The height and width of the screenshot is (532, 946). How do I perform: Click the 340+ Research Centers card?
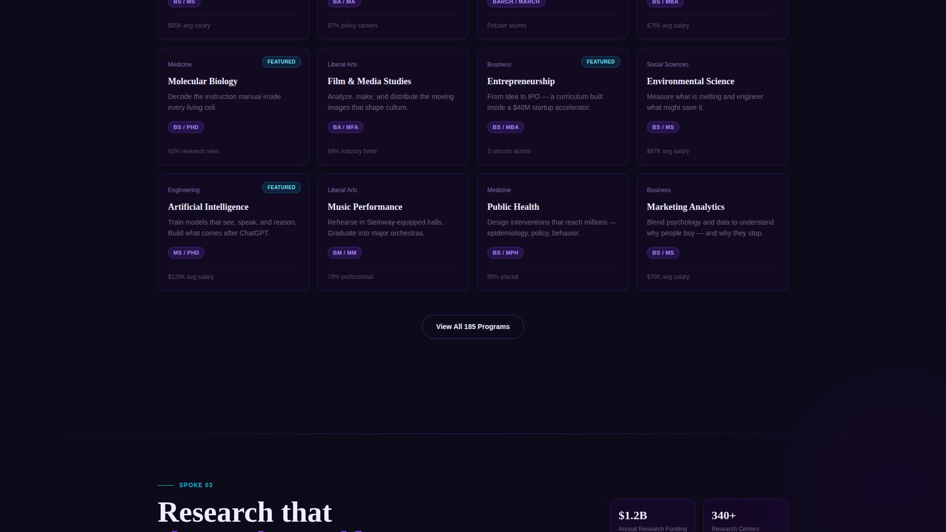745,516
